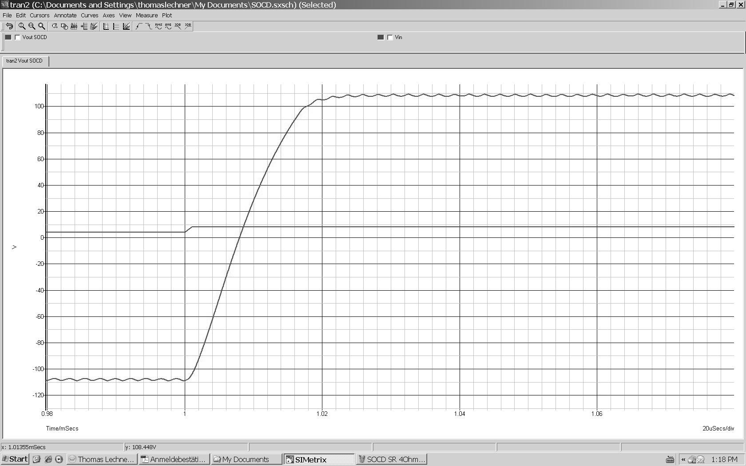
Task: Open the Annotate menu
Action: [65, 15]
